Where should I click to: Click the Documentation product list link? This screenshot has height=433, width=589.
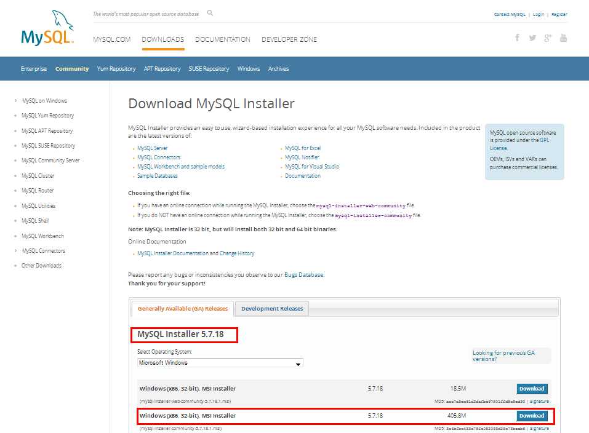pos(303,176)
